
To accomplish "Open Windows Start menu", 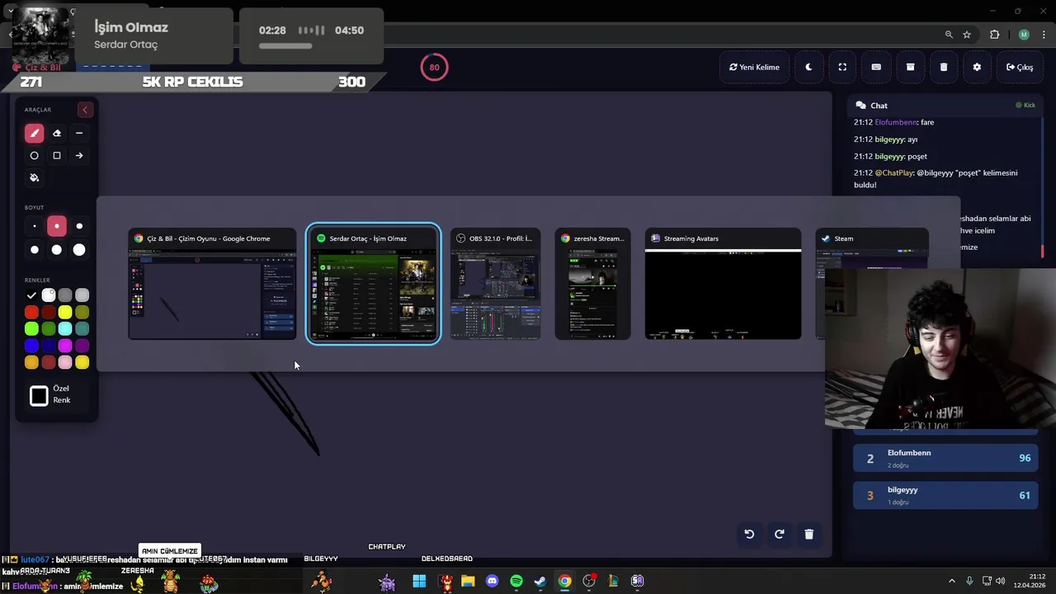I will click(x=419, y=581).
